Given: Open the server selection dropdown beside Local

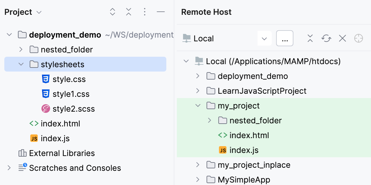Looking at the screenshot, I should (x=264, y=38).
